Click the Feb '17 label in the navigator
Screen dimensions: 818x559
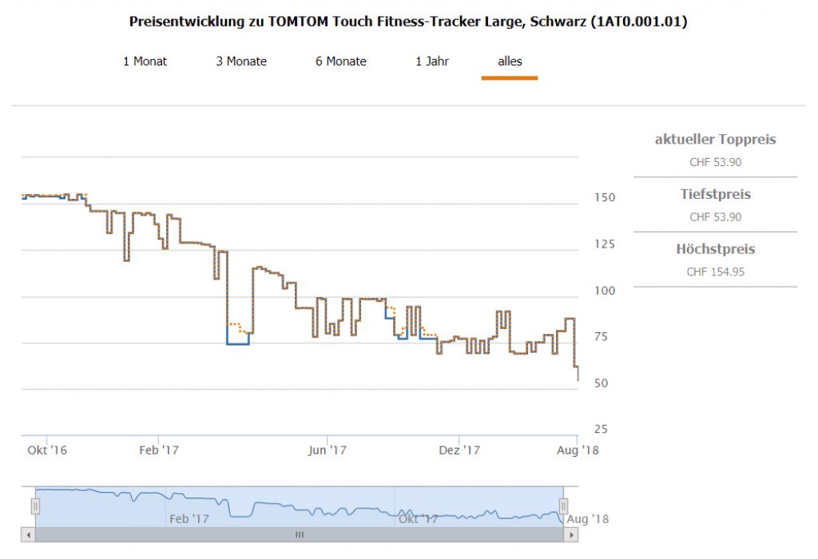[189, 519]
